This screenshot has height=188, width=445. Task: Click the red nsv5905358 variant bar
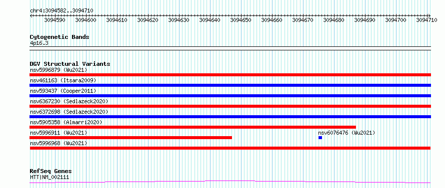click(x=192, y=127)
